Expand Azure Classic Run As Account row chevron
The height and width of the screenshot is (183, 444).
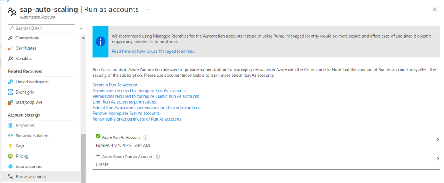pyautogui.click(x=437, y=159)
